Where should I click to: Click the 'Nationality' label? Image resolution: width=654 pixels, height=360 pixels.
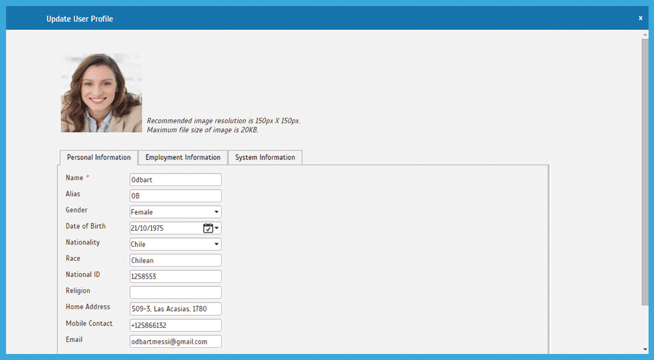(83, 242)
